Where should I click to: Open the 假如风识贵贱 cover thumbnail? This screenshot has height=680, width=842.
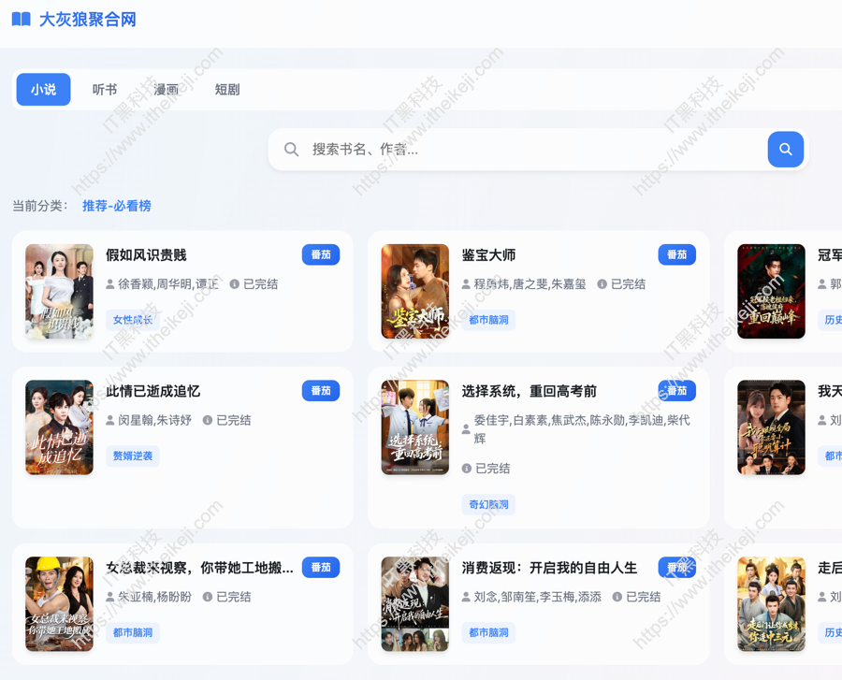tap(59, 291)
